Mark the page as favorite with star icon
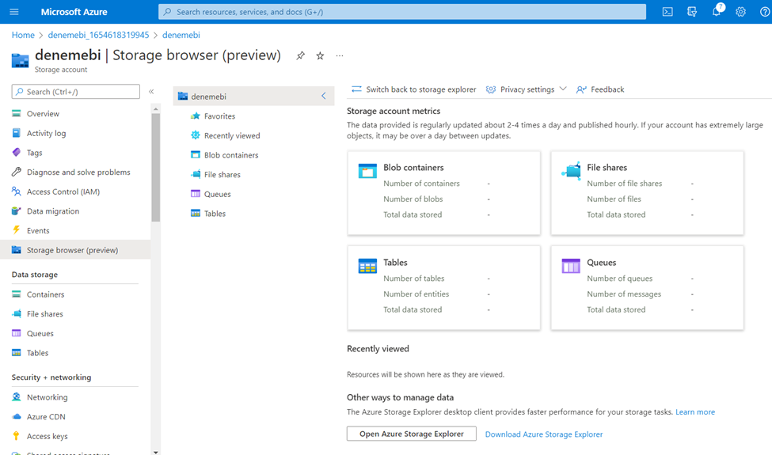The height and width of the screenshot is (455, 772). click(x=320, y=56)
